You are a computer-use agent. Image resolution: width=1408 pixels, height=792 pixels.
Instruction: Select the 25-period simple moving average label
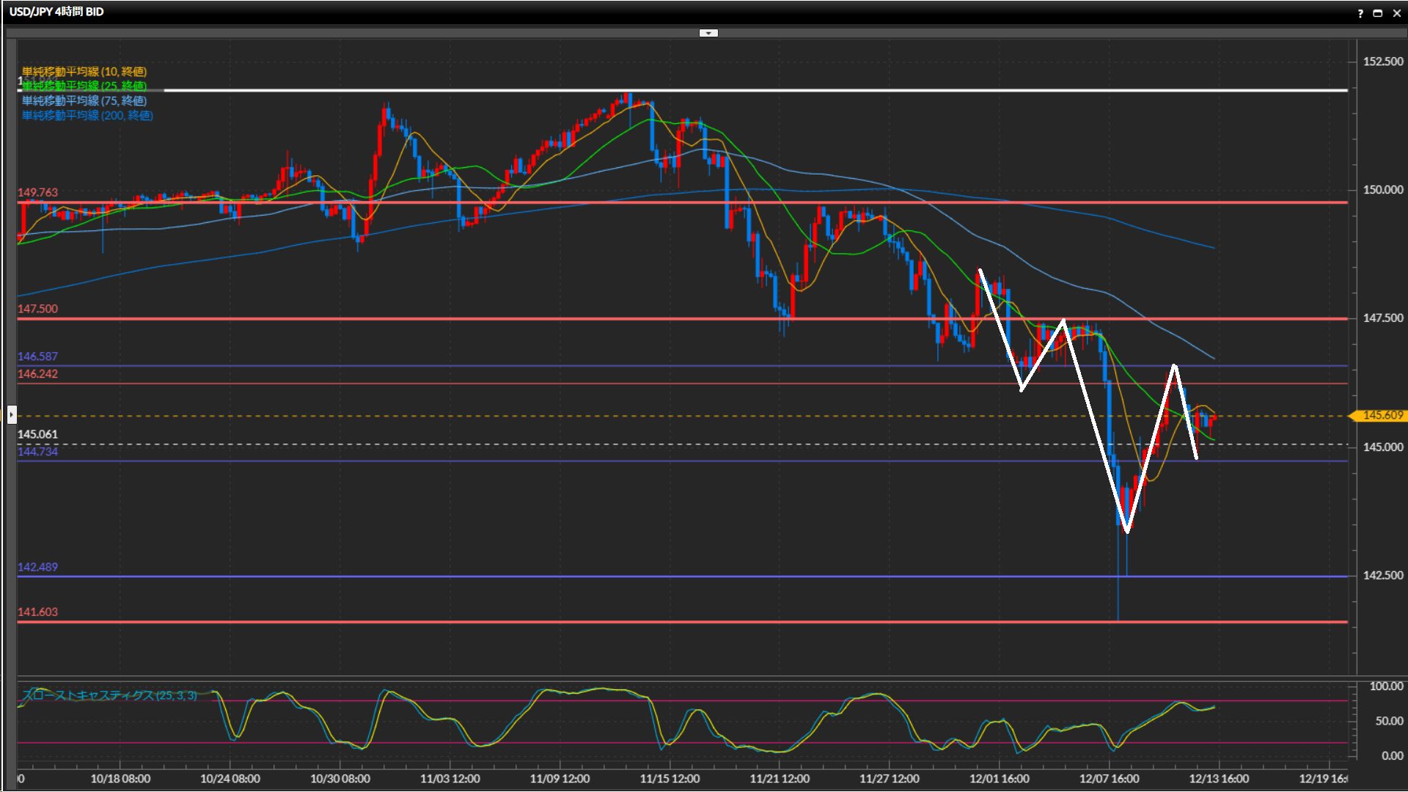[x=84, y=86]
